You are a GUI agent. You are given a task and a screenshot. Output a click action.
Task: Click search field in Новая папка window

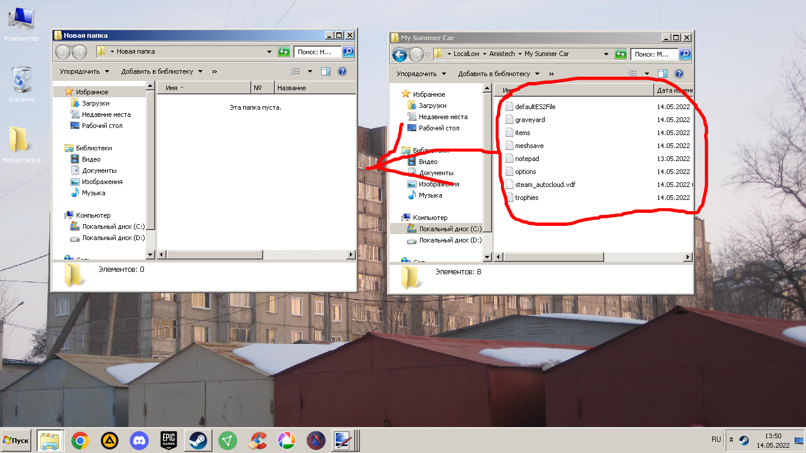317,52
